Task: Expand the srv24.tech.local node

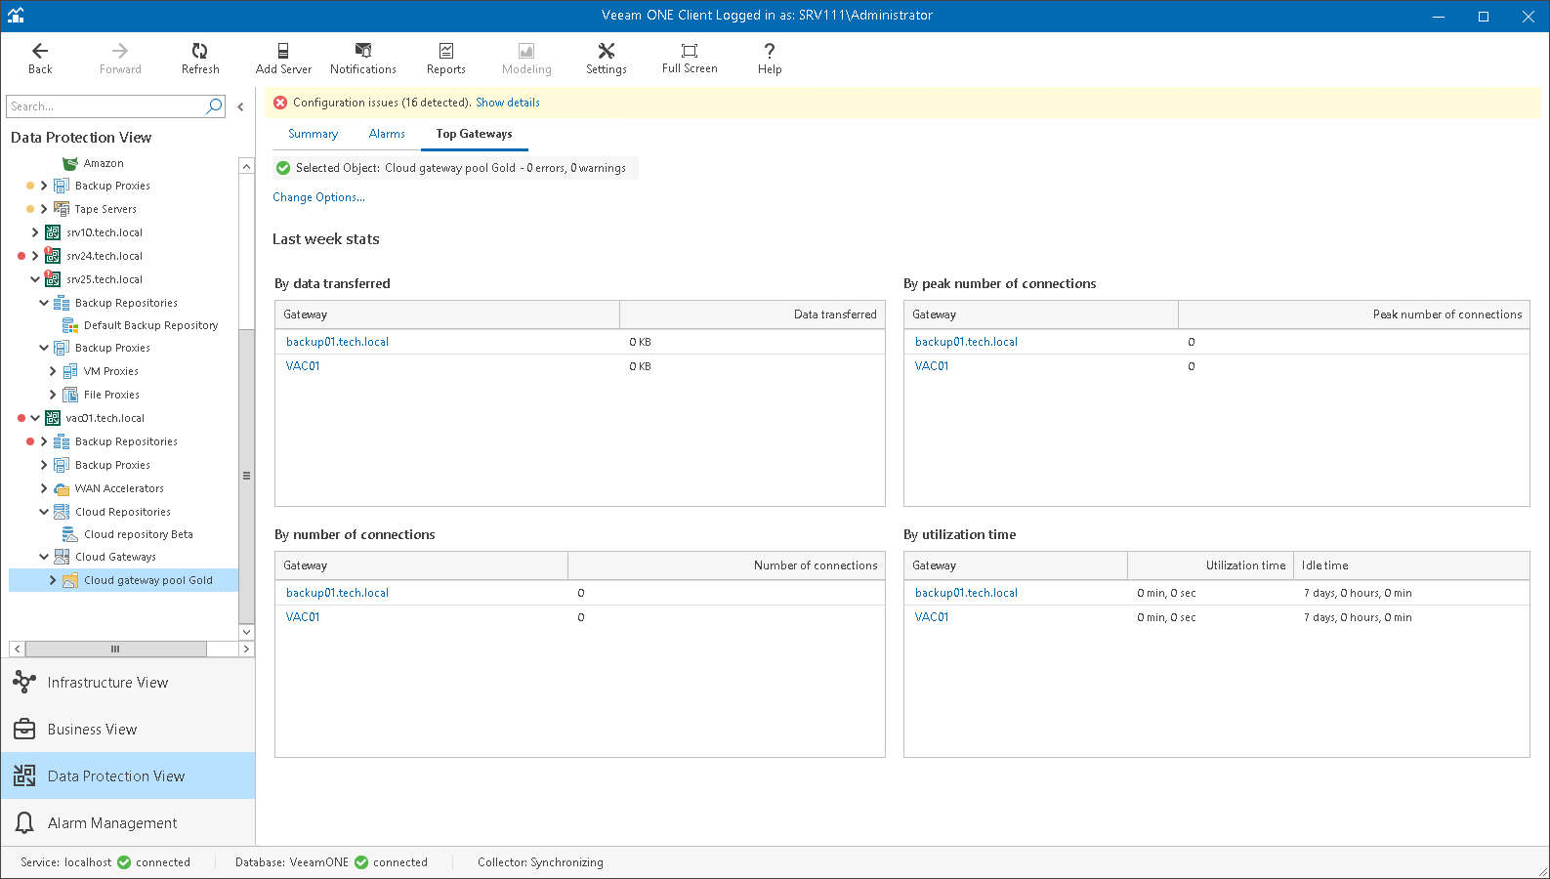Action: [x=35, y=256]
